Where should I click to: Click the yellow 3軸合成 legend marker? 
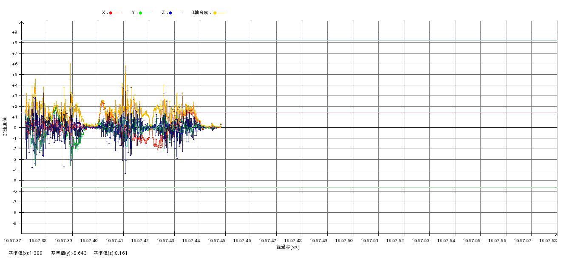click(215, 13)
